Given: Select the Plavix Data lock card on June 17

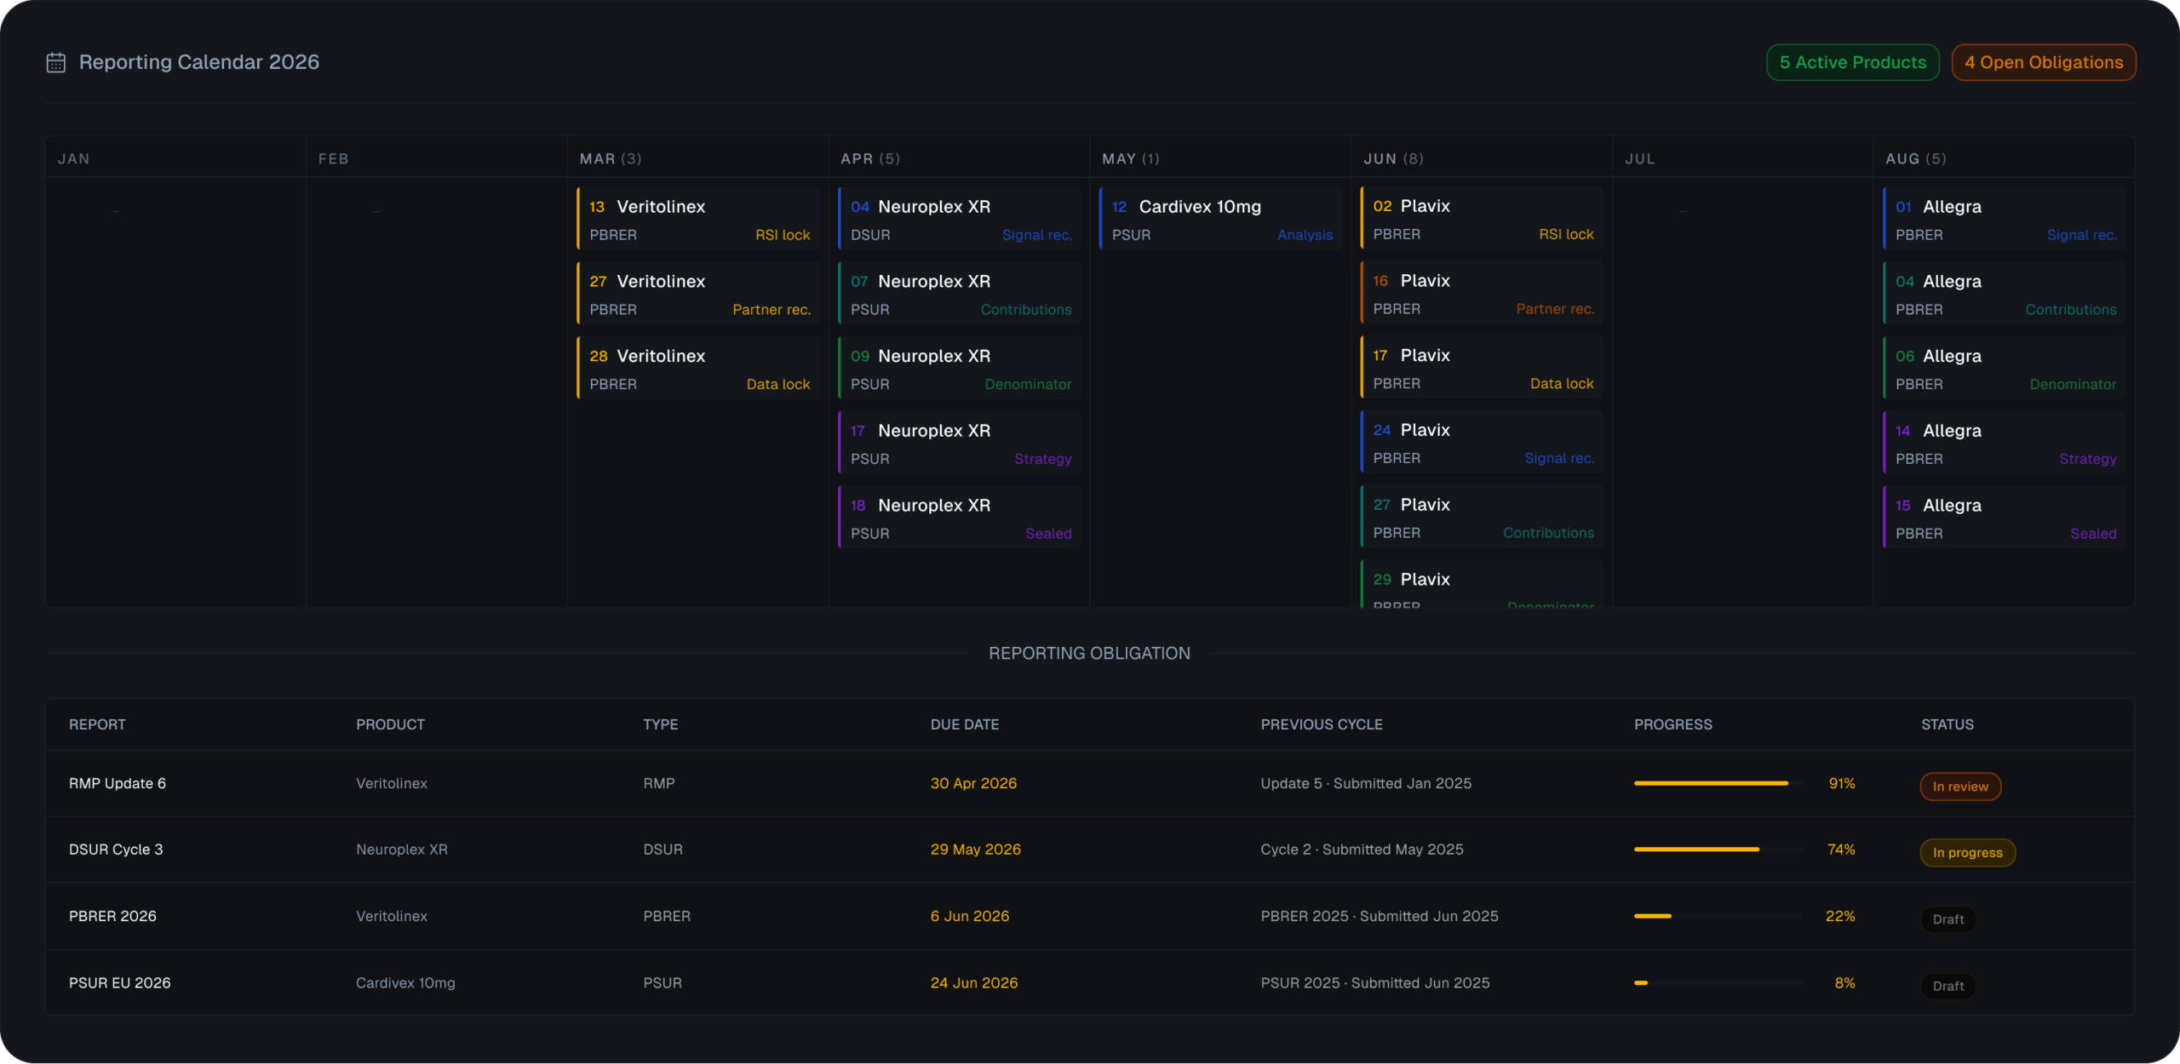Looking at the screenshot, I should point(1482,368).
